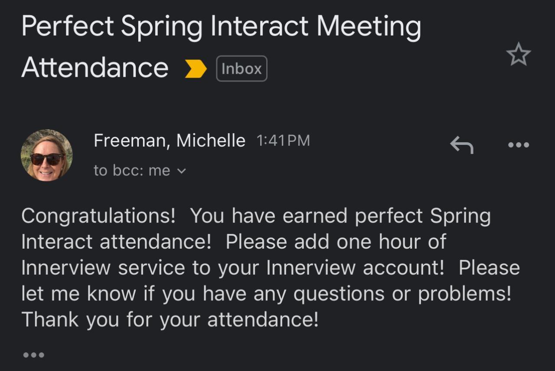Click sender name "Freeman, Michelle"
The image size is (555, 371).
pyautogui.click(x=169, y=141)
